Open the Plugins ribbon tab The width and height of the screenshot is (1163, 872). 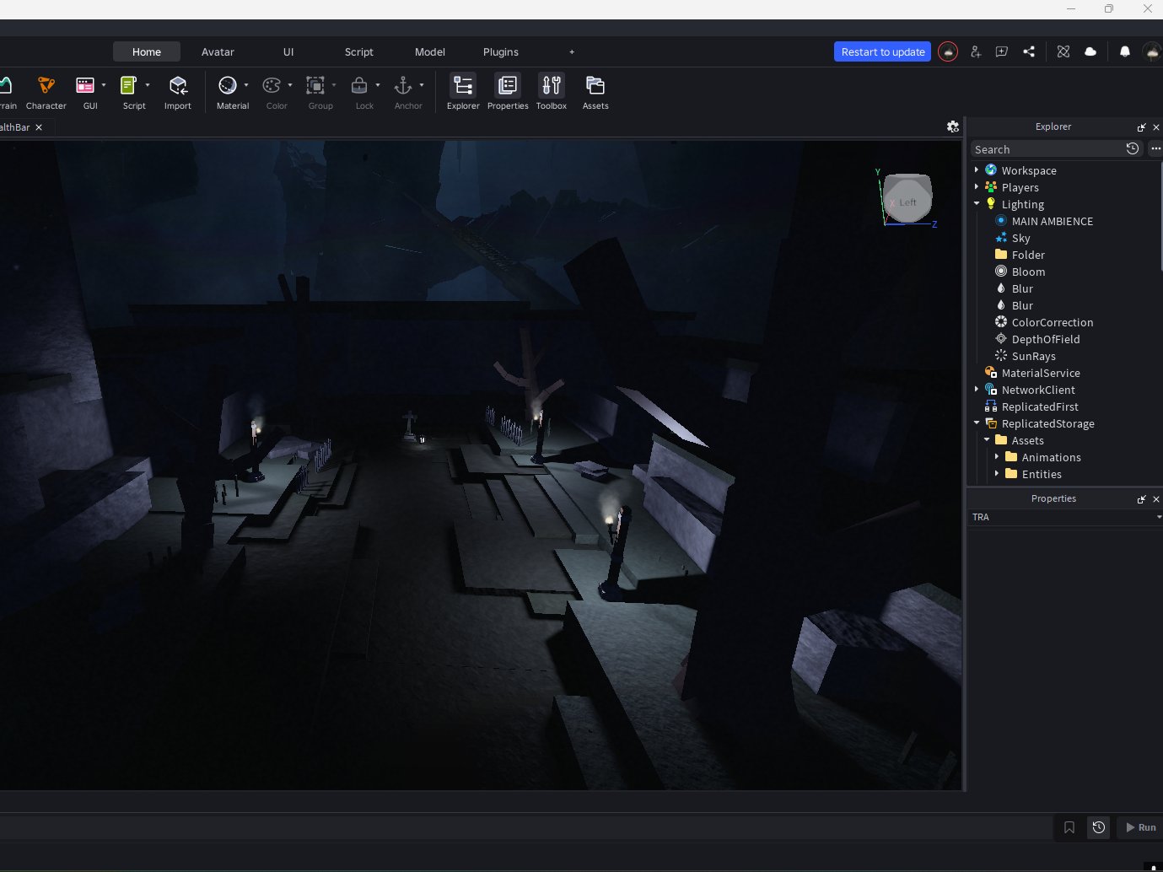coord(501,51)
